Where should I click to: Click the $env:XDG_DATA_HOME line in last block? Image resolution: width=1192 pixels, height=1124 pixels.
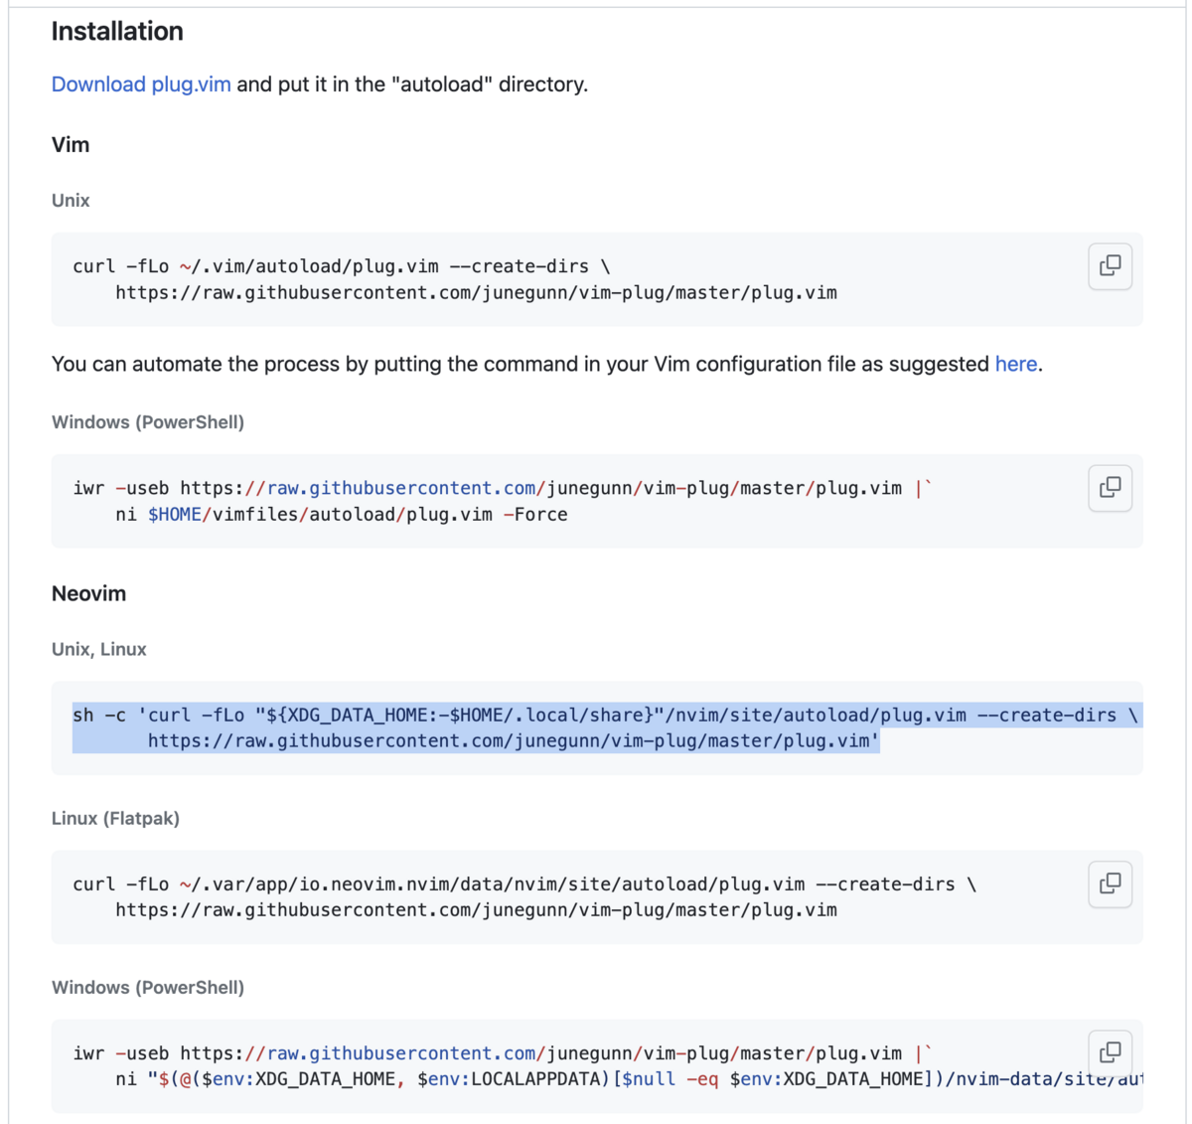coord(629,1079)
